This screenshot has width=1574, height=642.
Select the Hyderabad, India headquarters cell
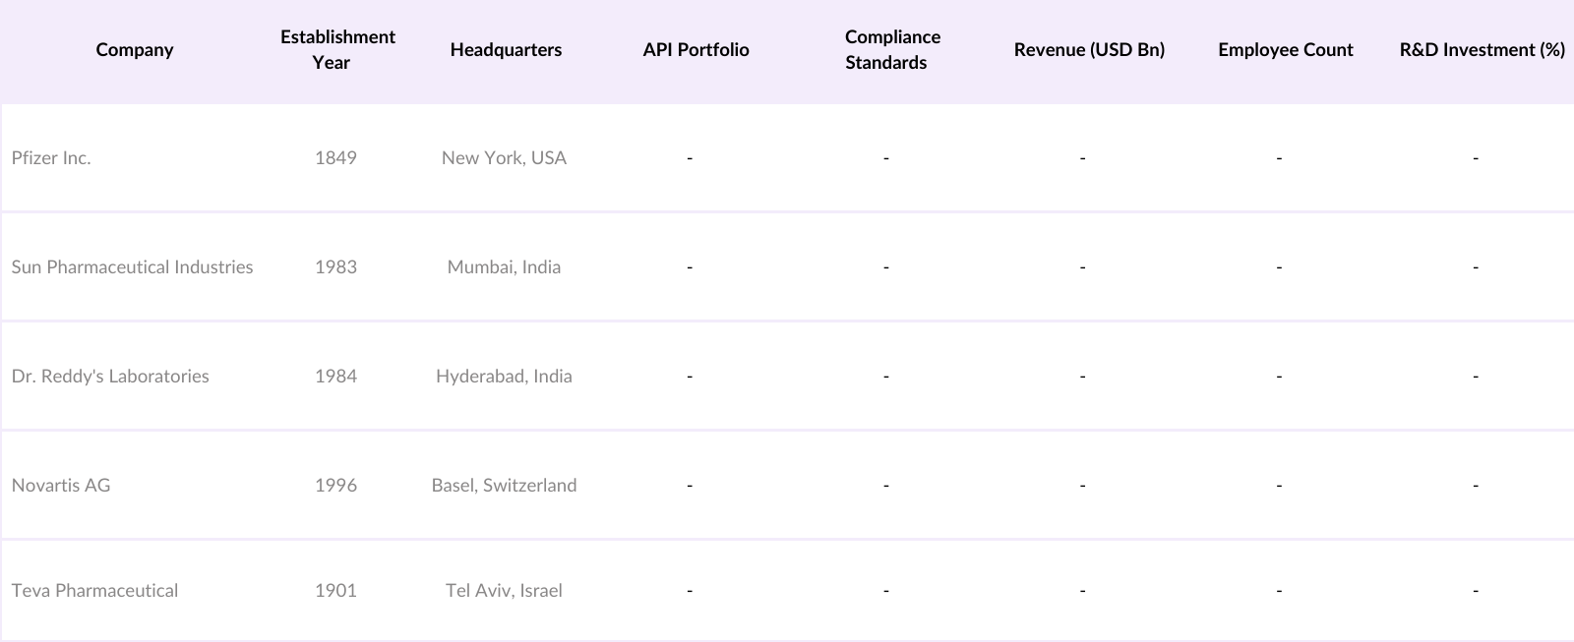(504, 377)
